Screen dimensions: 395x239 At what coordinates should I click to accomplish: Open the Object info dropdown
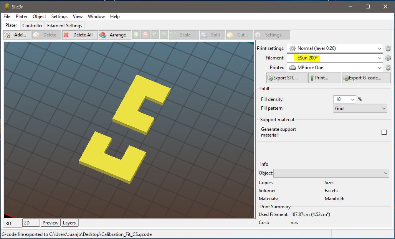pos(331,173)
